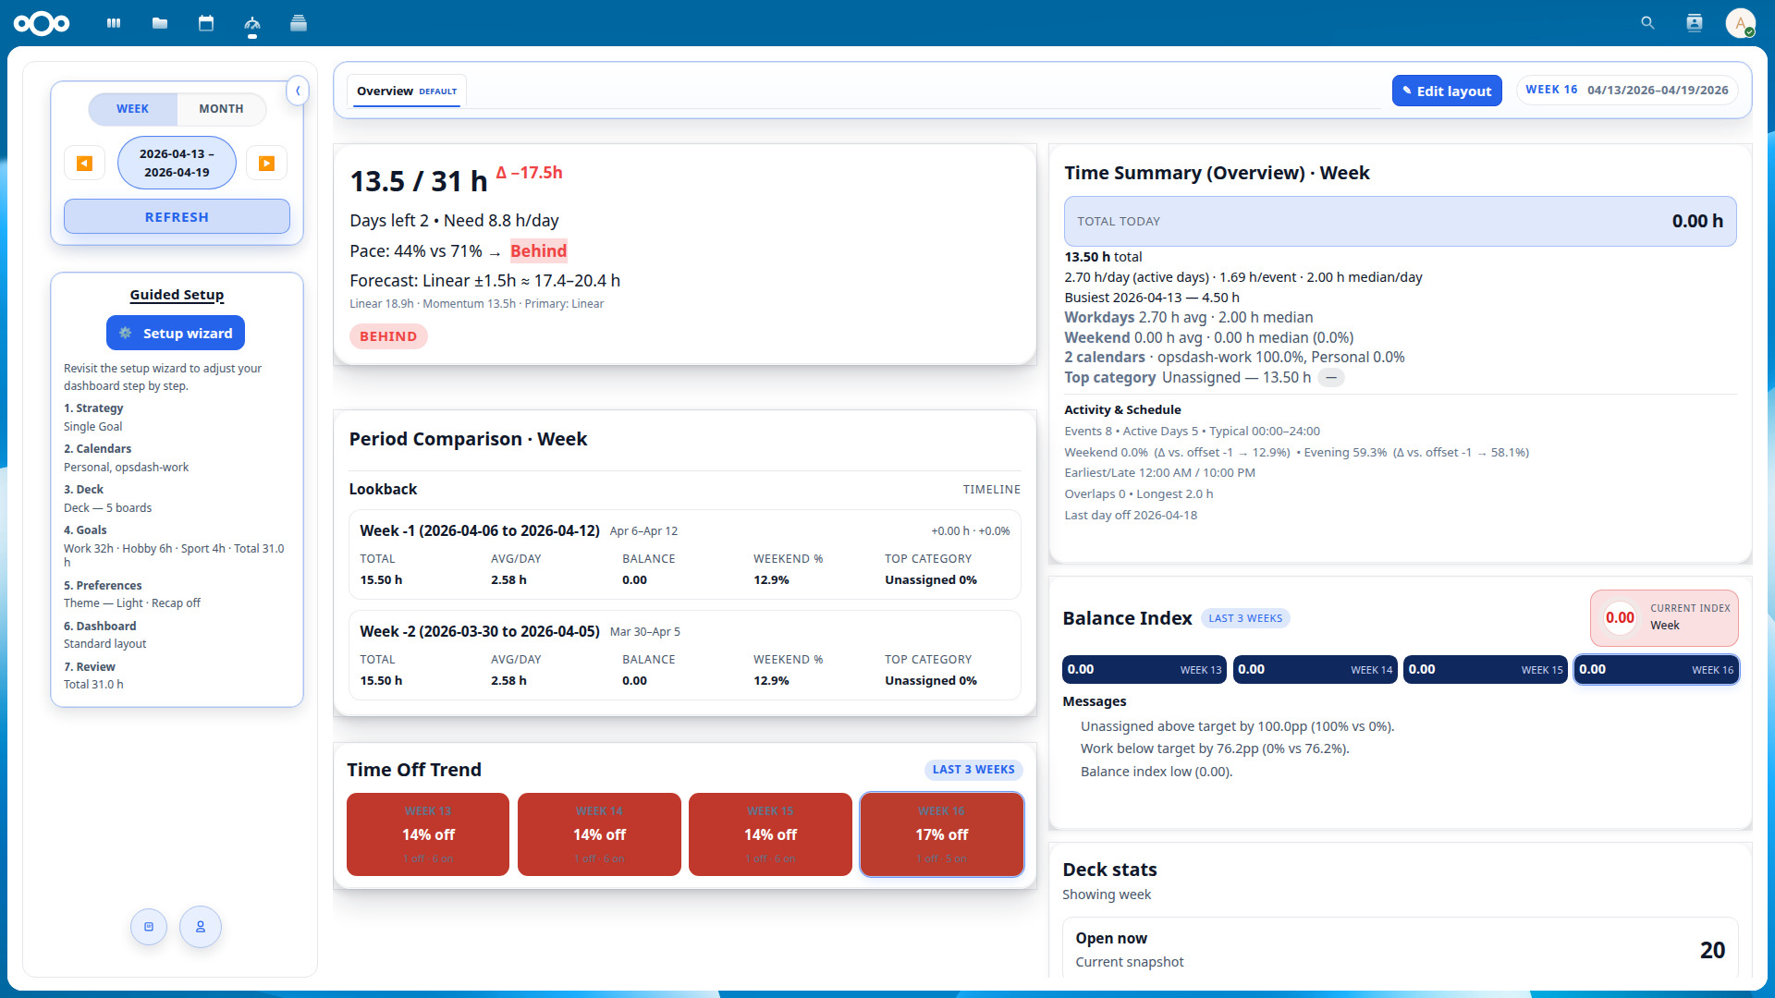This screenshot has height=998, width=1775.
Task: Advance to next week with arrow button
Action: [x=266, y=163]
